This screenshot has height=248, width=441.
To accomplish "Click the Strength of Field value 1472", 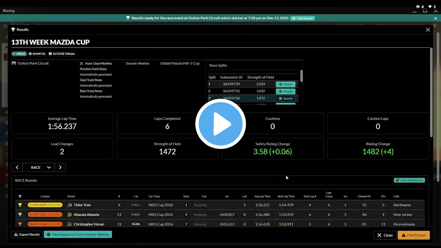I will click(x=167, y=152).
